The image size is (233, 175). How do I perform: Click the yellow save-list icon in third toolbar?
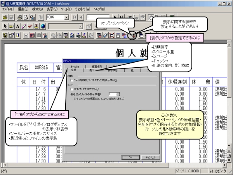pos(5,35)
